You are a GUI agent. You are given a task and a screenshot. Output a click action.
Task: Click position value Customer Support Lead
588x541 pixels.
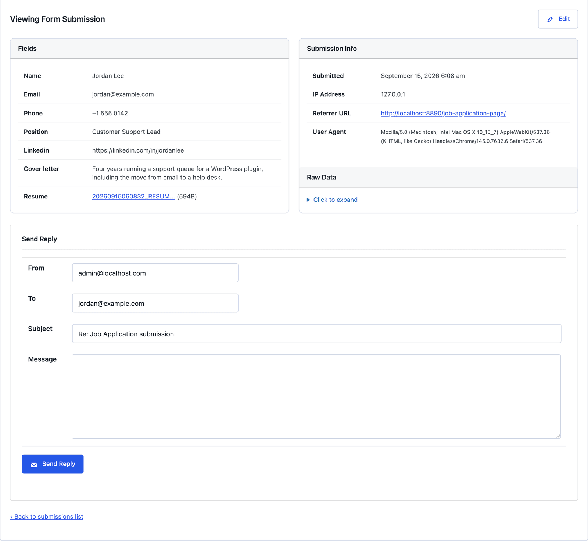pyautogui.click(x=126, y=132)
